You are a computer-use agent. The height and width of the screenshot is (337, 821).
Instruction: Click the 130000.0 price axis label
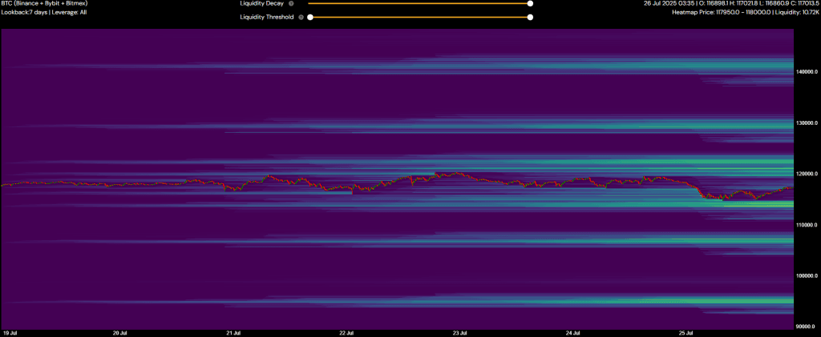[807, 123]
